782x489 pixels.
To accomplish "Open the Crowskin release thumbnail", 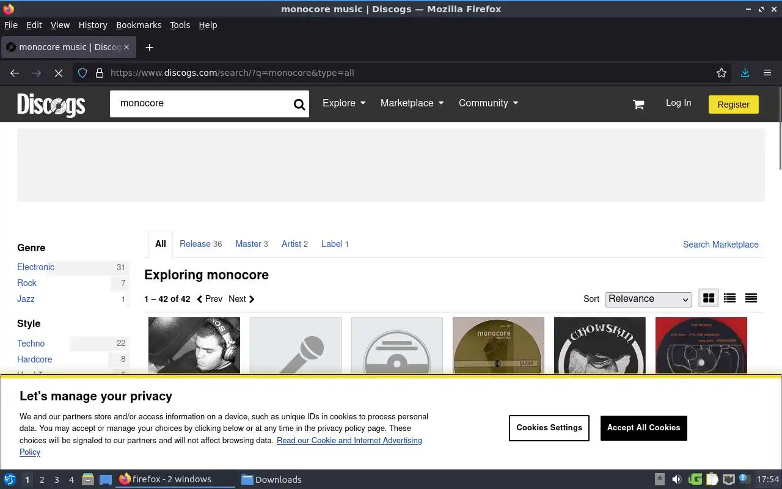I will click(x=600, y=345).
